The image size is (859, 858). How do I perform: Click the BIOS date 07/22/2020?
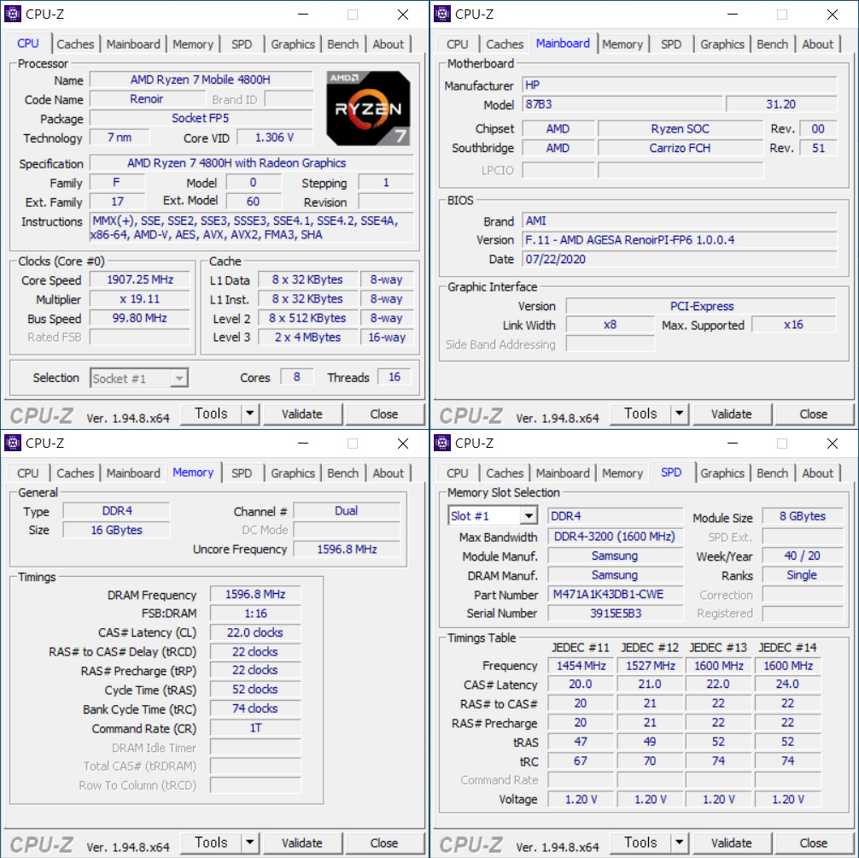click(680, 259)
